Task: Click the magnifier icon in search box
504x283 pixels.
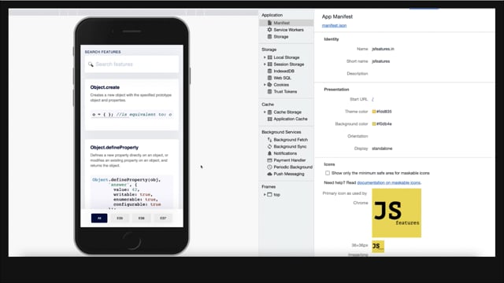Action: point(91,64)
